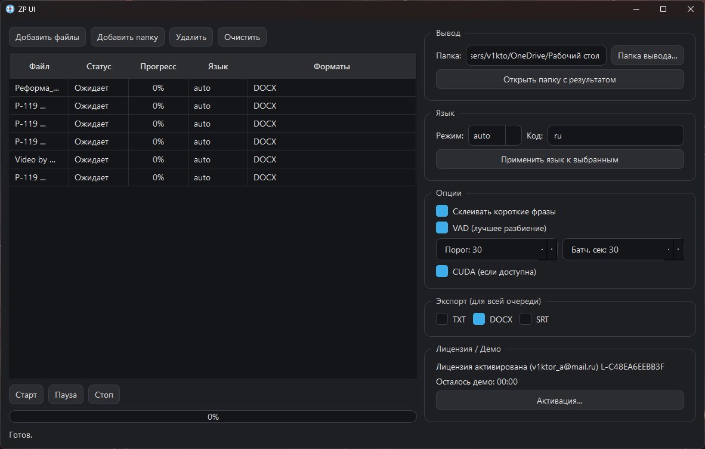Image resolution: width=705 pixels, height=449 pixels.
Task: Enable SRT export checkbox
Action: click(x=525, y=319)
